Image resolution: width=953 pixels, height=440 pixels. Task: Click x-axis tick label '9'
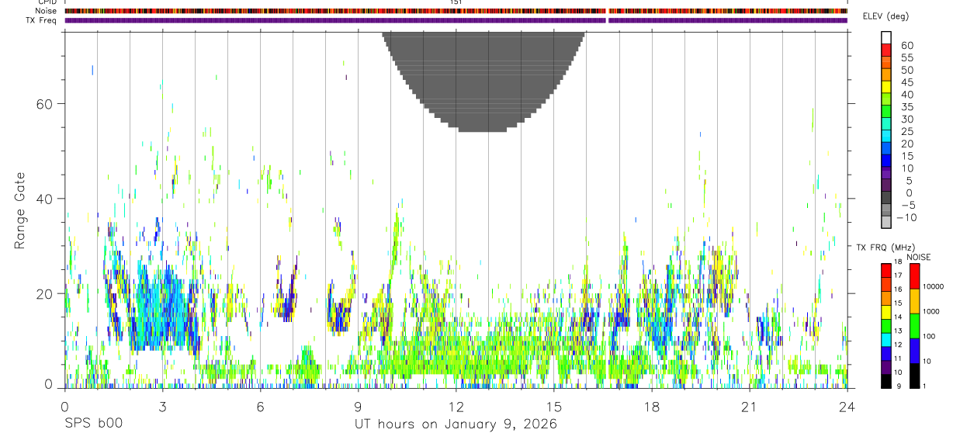click(x=358, y=407)
